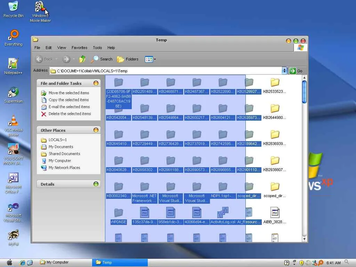The image size is (356, 267).
Task: Select the KB2533523... folder
Action: point(275,86)
